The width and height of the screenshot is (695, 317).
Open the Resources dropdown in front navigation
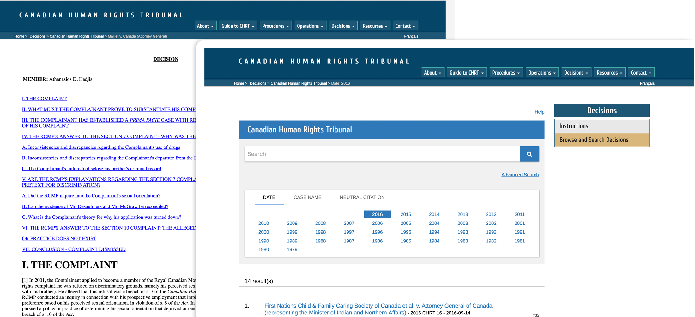point(609,73)
